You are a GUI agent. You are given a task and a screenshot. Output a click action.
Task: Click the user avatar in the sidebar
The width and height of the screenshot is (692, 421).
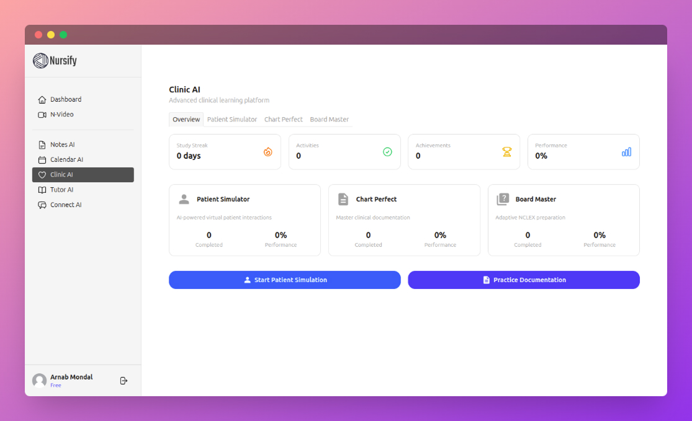point(39,381)
